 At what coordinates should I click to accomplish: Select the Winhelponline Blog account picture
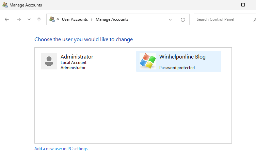[x=148, y=61]
